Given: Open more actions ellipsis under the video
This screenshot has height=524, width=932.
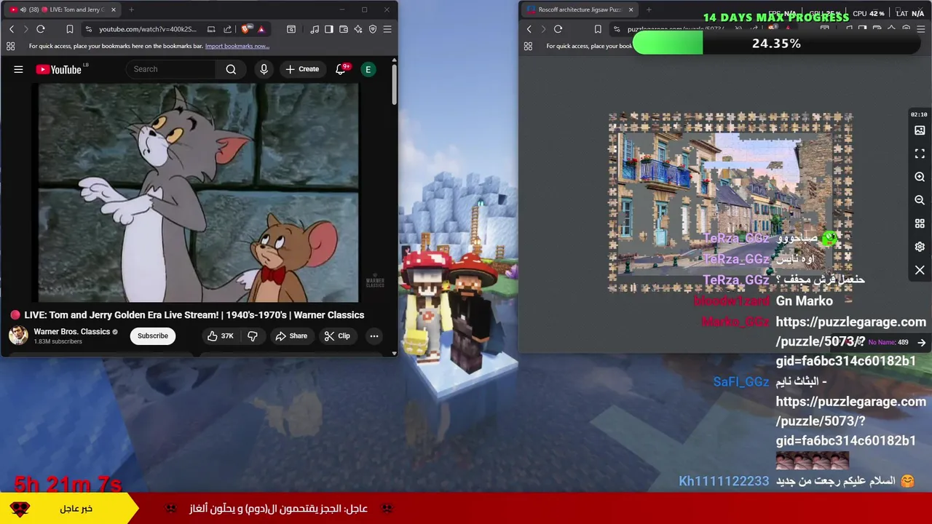Looking at the screenshot, I should click(374, 336).
